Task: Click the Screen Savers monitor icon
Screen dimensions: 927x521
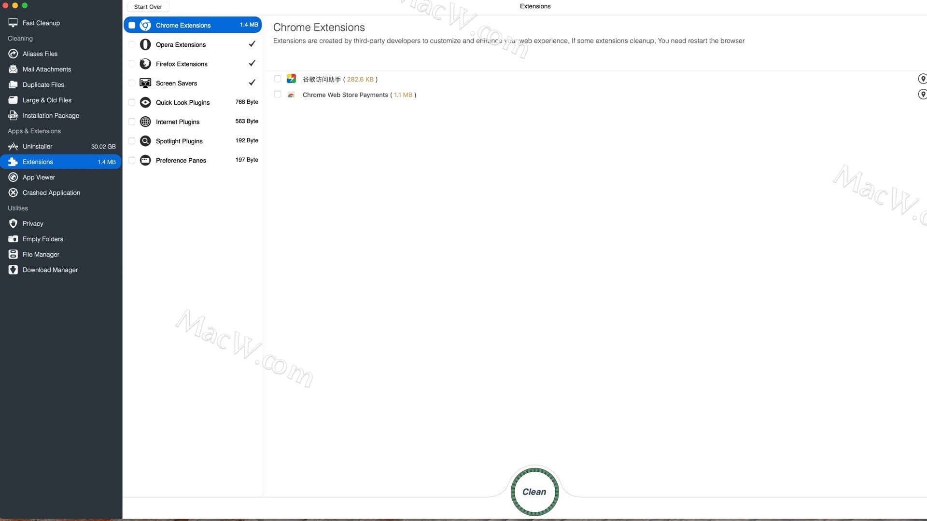Action: [145, 83]
